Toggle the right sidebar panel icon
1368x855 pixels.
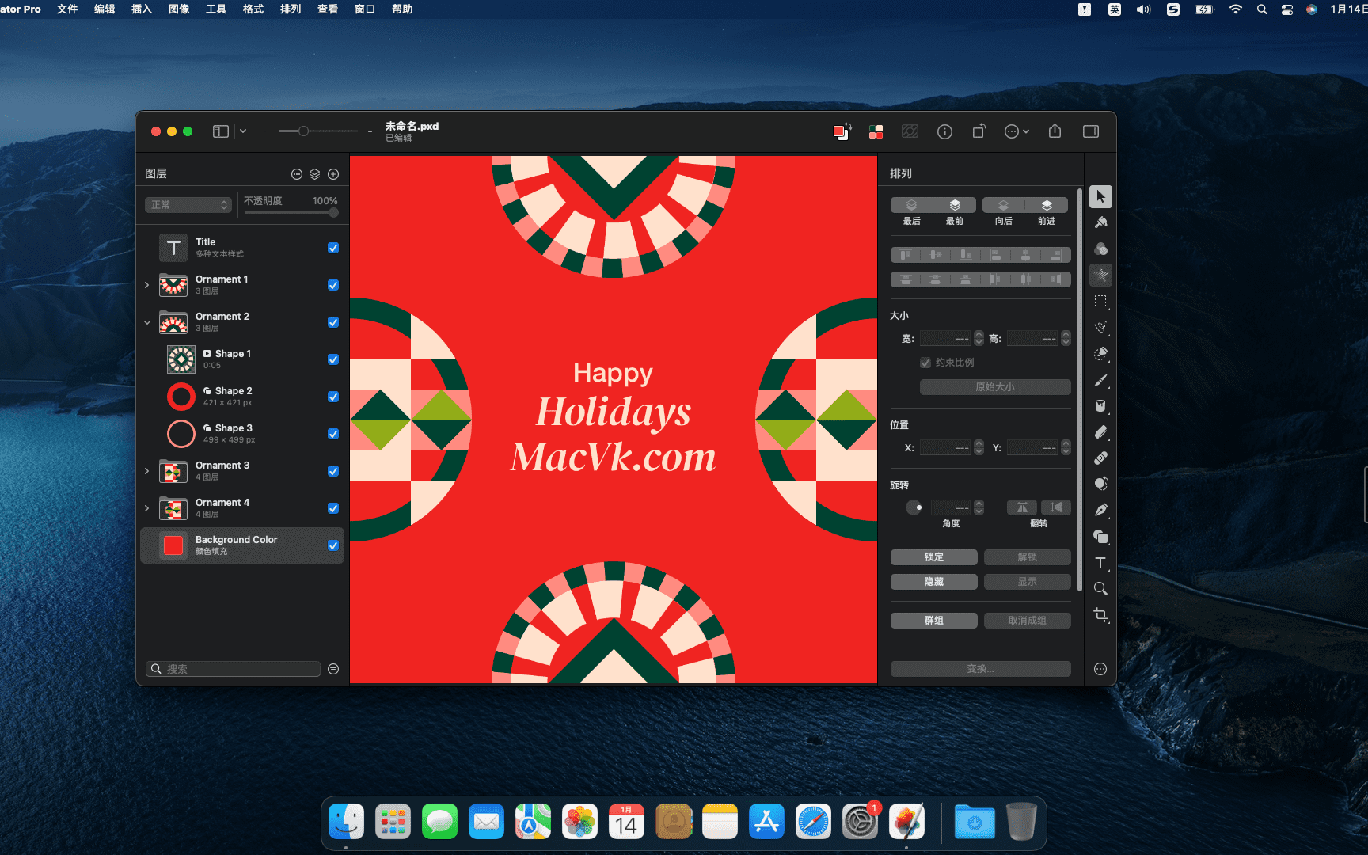tap(1091, 131)
